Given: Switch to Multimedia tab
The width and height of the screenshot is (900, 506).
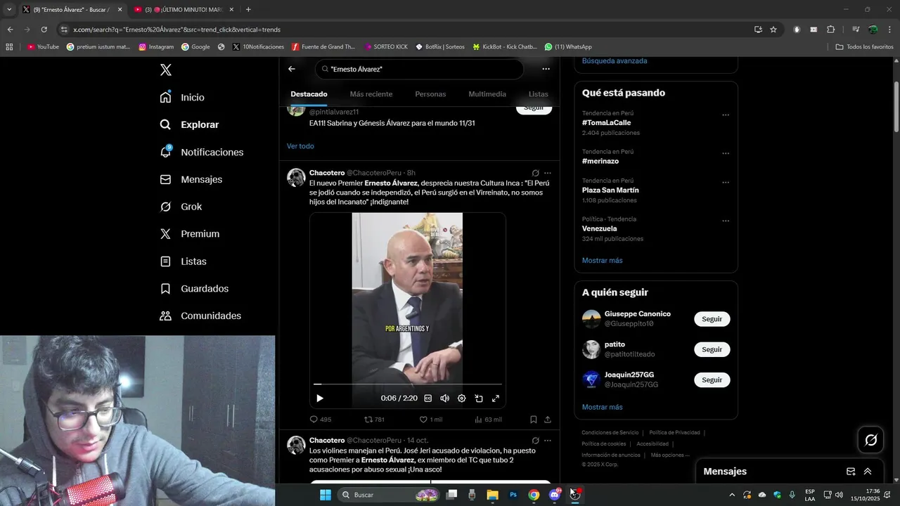Looking at the screenshot, I should [x=487, y=94].
